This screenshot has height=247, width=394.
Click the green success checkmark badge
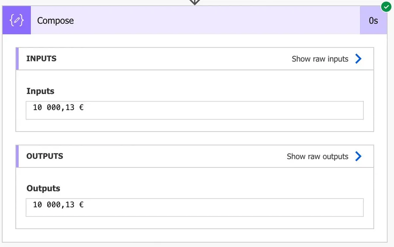tap(386, 7)
